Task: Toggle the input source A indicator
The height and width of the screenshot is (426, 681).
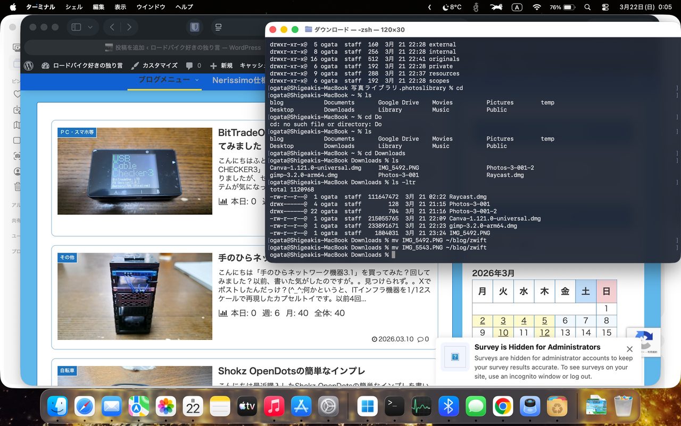Action: [x=517, y=7]
